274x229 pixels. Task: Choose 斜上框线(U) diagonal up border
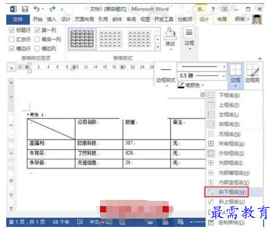click(x=234, y=201)
